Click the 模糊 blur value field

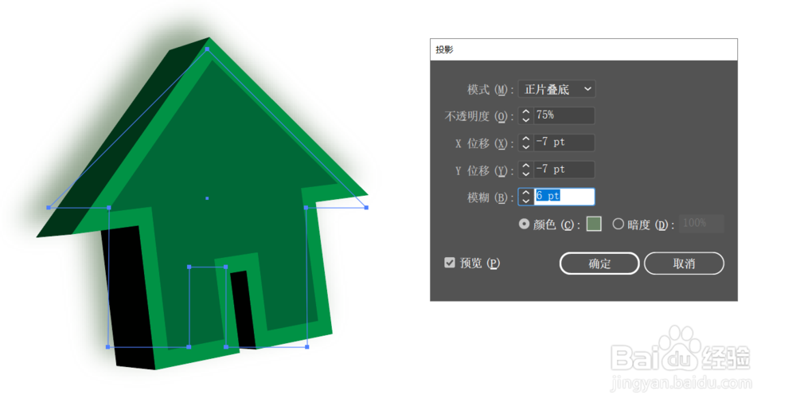click(x=564, y=197)
